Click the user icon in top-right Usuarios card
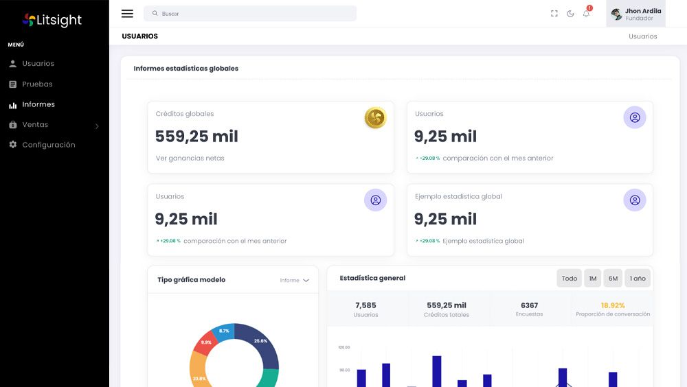687x387 pixels. click(x=634, y=117)
